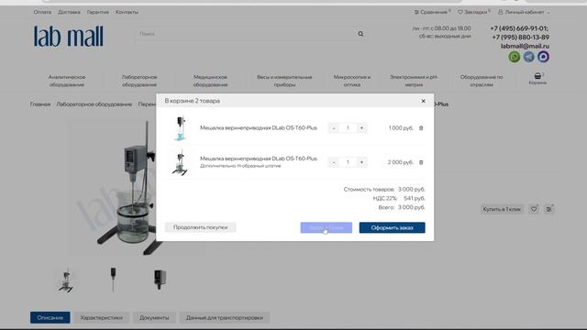The height and width of the screenshot is (330, 587).
Task: Click the search magnifier icon
Action: (x=360, y=34)
